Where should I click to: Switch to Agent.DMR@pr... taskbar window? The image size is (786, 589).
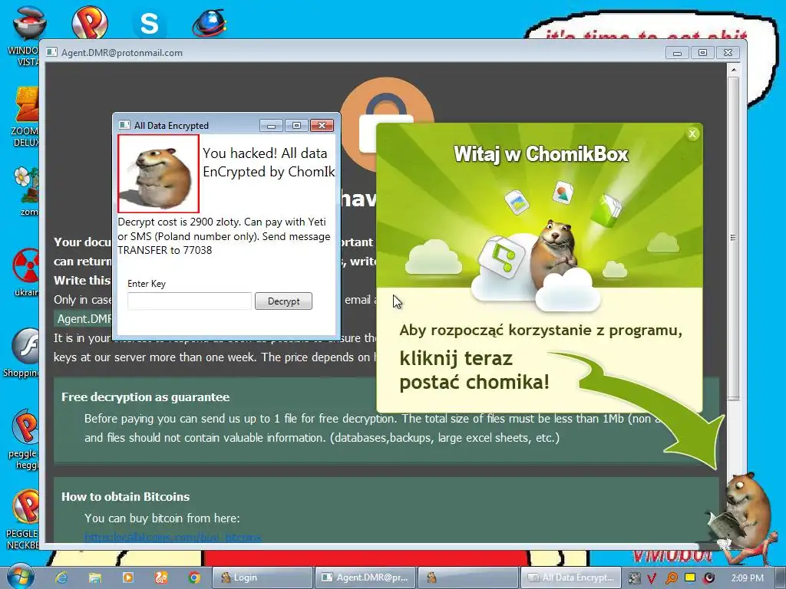[x=366, y=577]
